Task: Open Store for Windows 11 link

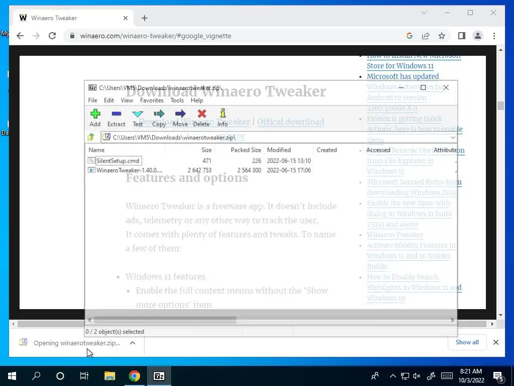Action: click(x=400, y=66)
